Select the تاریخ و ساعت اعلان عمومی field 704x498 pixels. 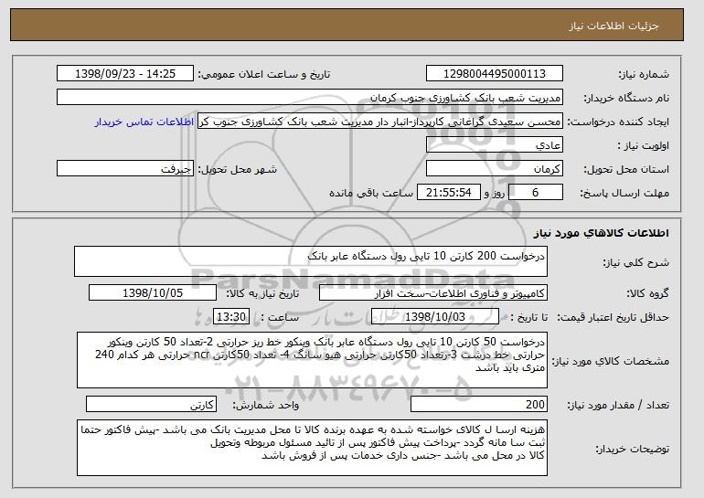coord(125,74)
